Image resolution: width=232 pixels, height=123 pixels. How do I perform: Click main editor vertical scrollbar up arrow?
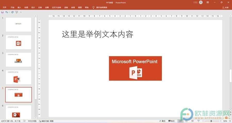(230, 16)
